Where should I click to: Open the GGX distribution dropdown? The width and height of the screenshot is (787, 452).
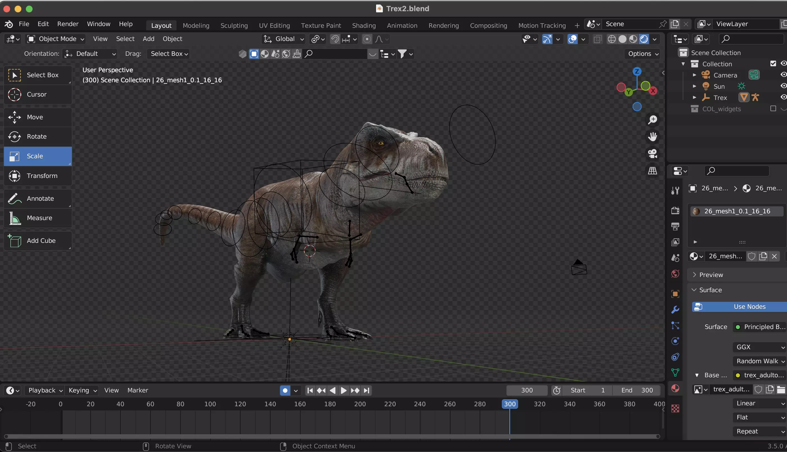point(759,347)
